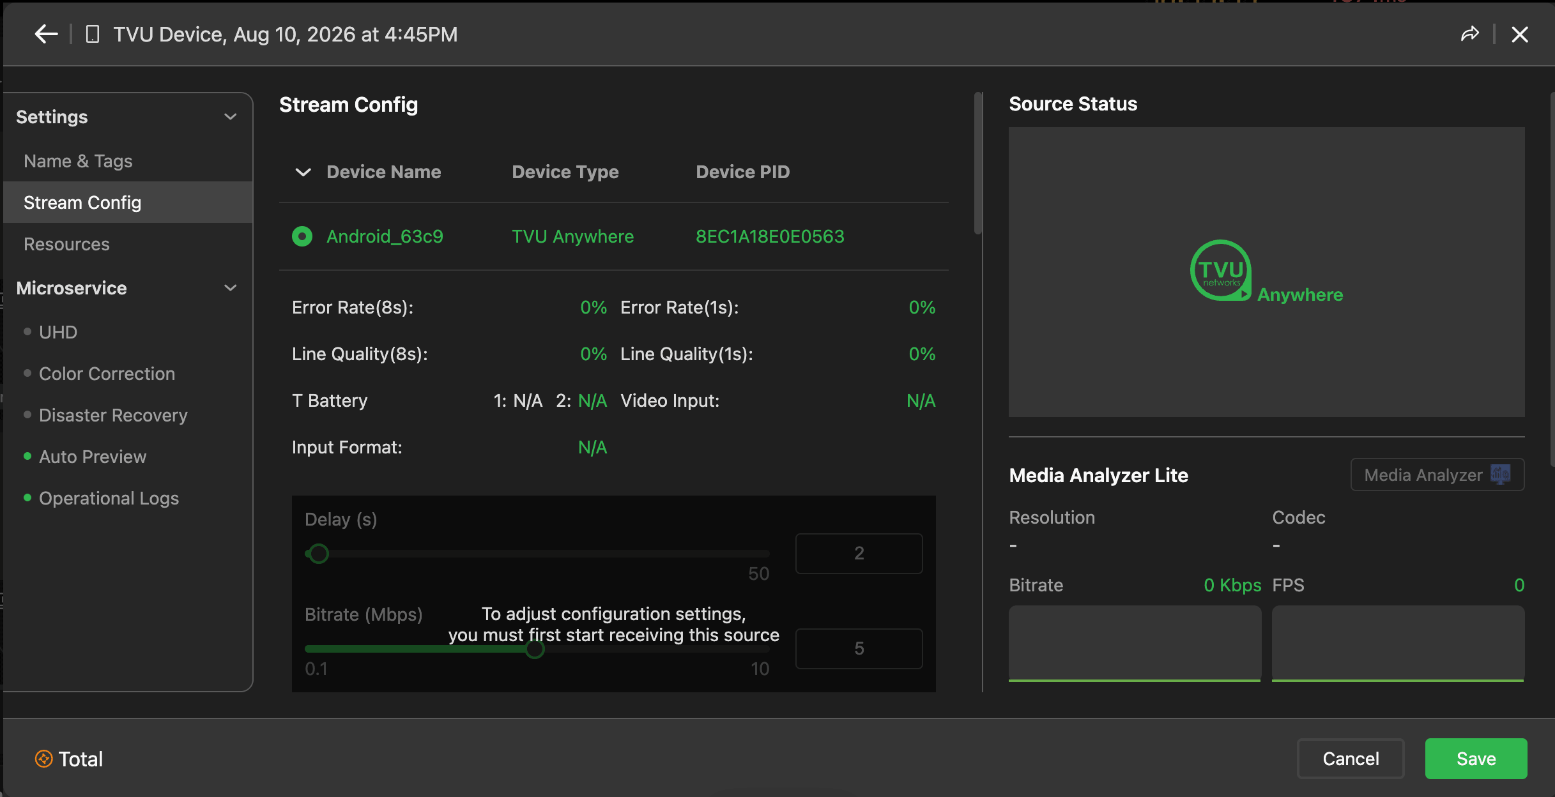Viewport: 1555px width, 797px height.
Task: Open Operational Logs microservice
Action: coord(109,498)
